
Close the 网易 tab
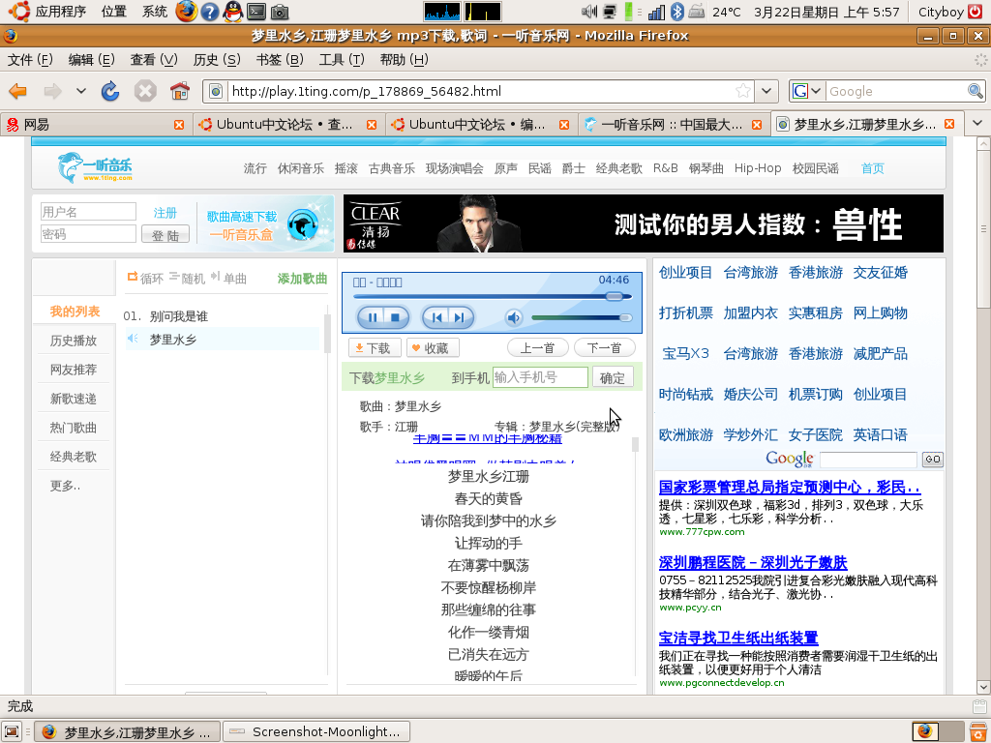point(179,125)
